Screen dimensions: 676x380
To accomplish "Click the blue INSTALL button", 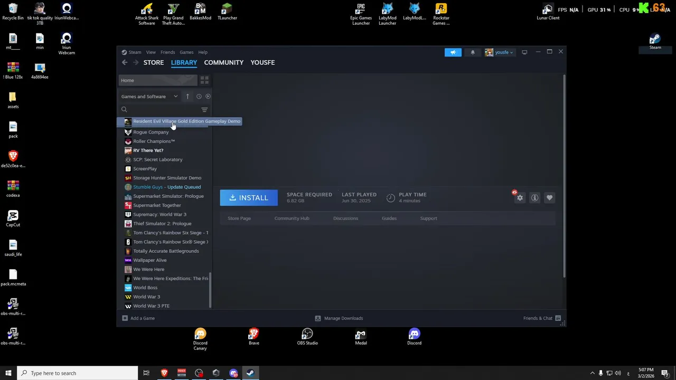I will point(249,197).
